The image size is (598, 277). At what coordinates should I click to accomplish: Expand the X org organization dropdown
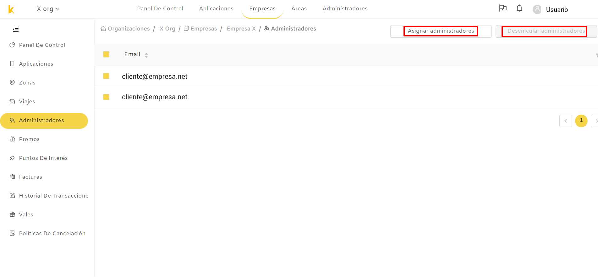(48, 9)
